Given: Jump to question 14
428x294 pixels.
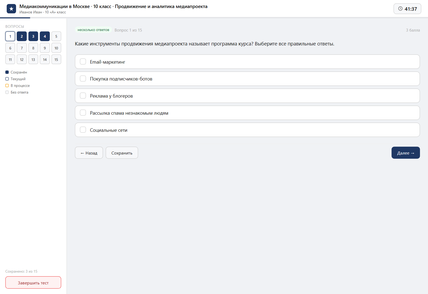Looking at the screenshot, I should [x=45, y=60].
